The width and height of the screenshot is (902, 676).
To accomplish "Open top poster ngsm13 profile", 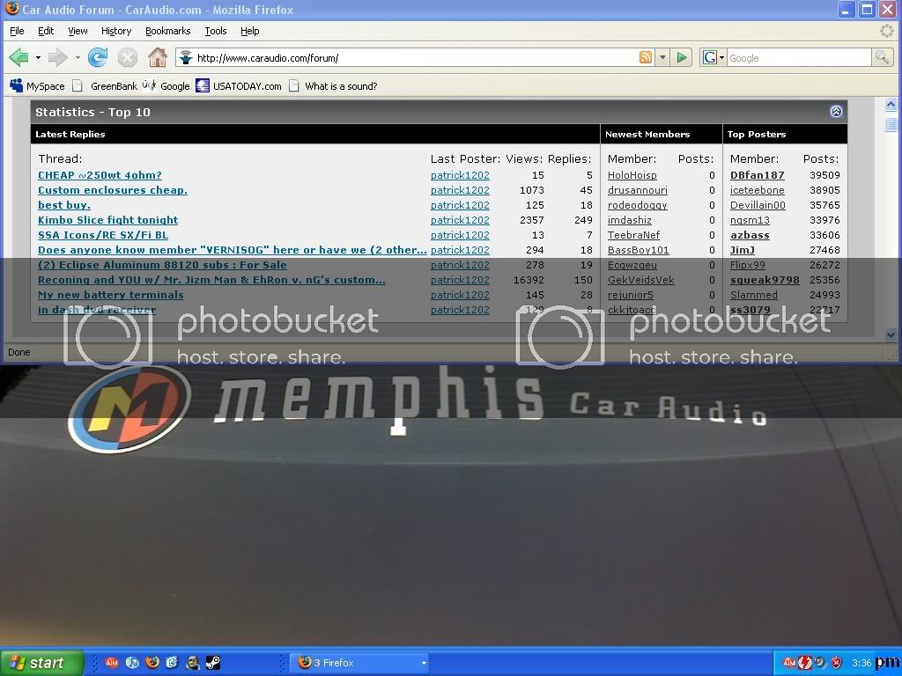I will coord(750,220).
